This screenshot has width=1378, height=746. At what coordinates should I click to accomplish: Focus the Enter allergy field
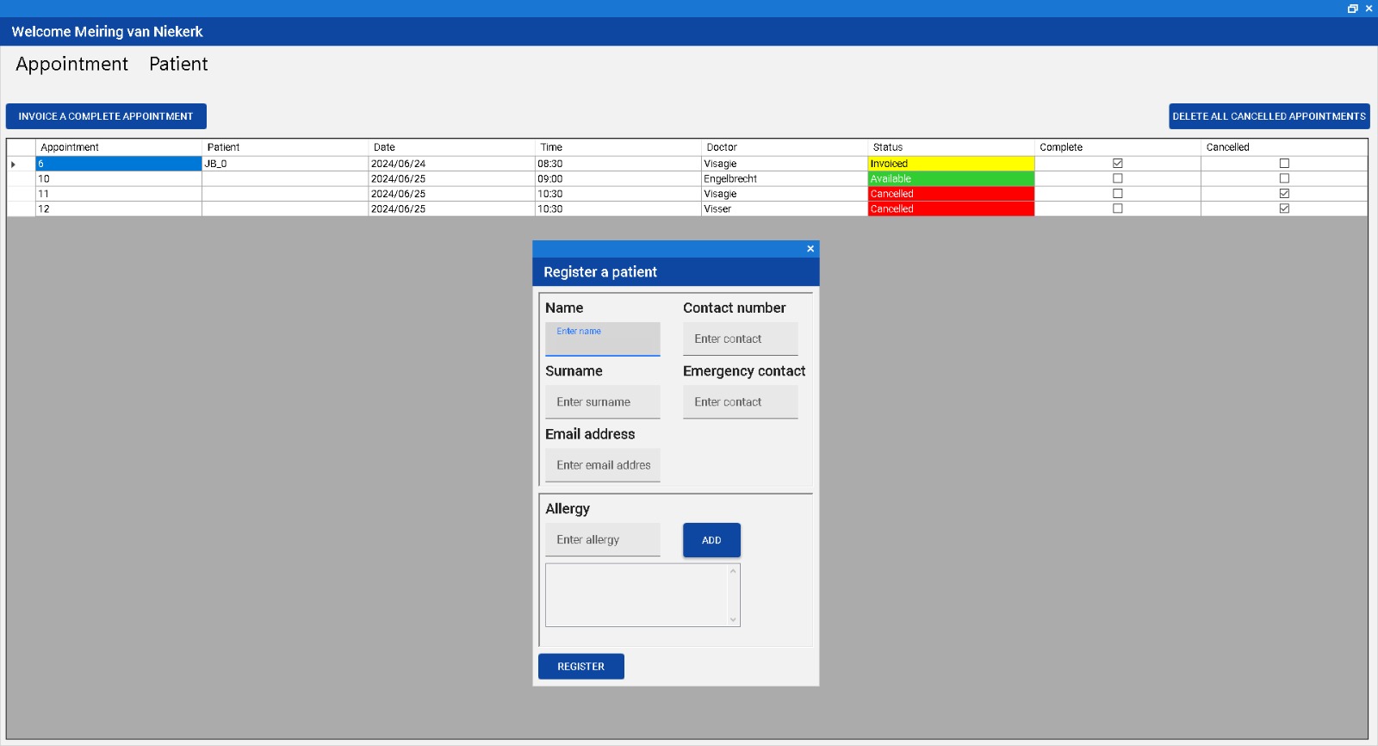pyautogui.click(x=603, y=540)
